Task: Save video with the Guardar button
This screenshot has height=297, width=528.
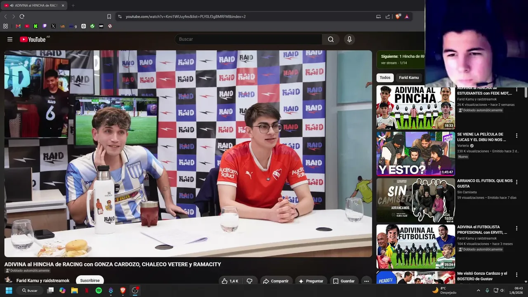Action: click(x=344, y=281)
